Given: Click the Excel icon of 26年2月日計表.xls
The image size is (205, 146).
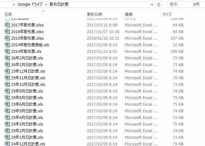Looking at the screenshot, I should (7, 58).
